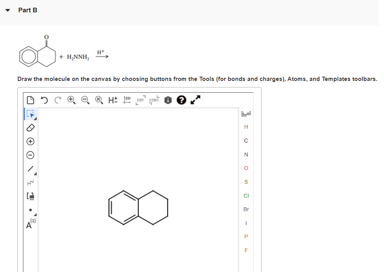The image size is (384, 272).
Task: Select the Bracket/S-group tool
Action: click(30, 196)
